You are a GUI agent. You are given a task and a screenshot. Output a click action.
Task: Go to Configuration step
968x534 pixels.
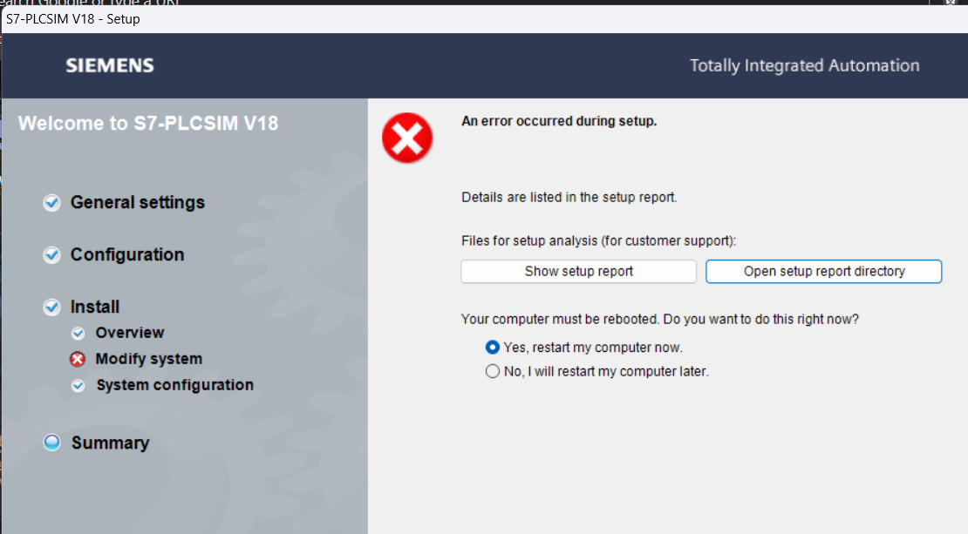(127, 254)
